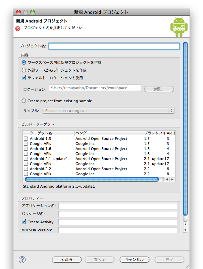The image size is (203, 269).
Task: Click the プラットフォ column header
Action: coord(155,133)
